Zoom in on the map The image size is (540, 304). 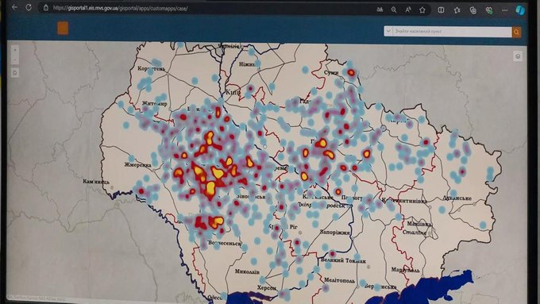[15, 50]
